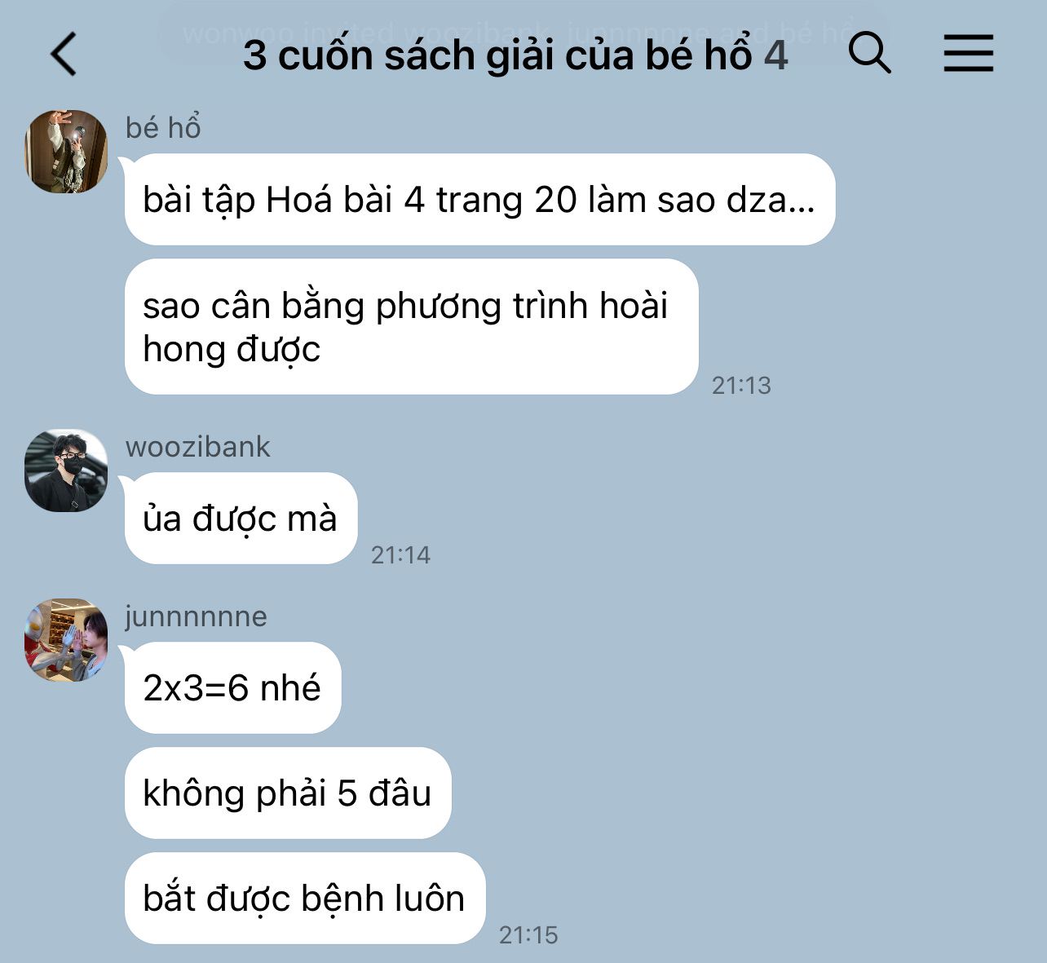1047x963 pixels.
Task: Tap message bubble "ủa được mà"
Action: click(x=241, y=519)
